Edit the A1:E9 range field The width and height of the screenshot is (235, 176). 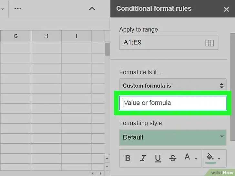tap(161, 43)
